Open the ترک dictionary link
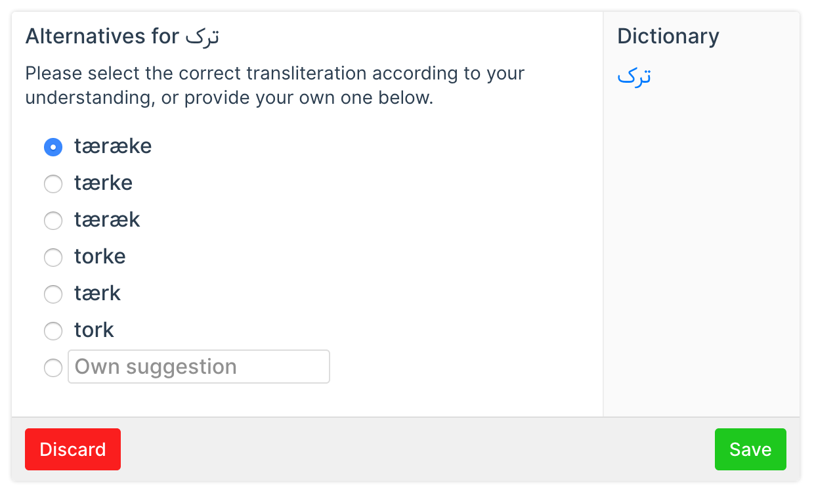This screenshot has width=814, height=494. (634, 77)
